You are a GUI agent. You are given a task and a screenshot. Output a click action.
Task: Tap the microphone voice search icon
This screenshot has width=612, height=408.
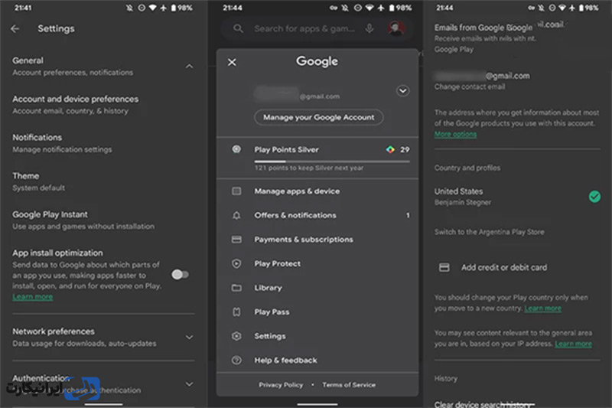pos(369,28)
